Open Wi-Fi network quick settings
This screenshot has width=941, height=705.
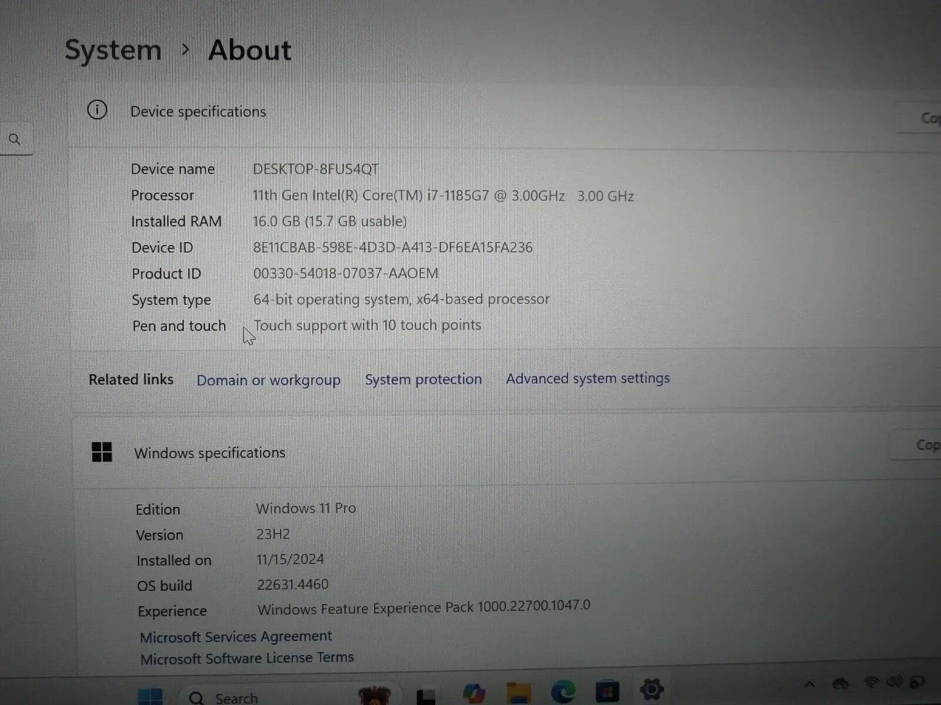(x=871, y=683)
